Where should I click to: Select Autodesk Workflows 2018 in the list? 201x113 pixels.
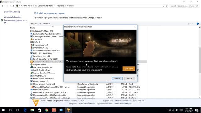[x=43, y=31]
